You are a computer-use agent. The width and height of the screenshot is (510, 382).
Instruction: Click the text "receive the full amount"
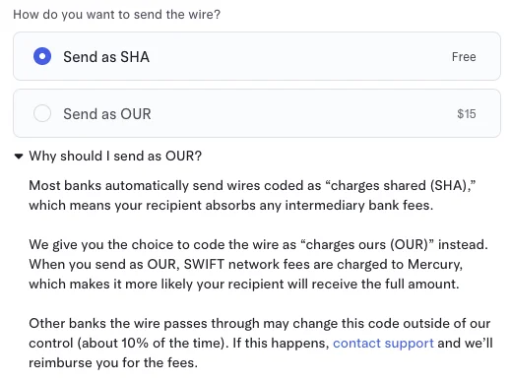(x=384, y=284)
